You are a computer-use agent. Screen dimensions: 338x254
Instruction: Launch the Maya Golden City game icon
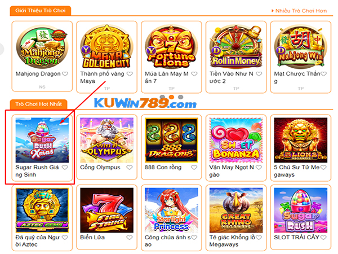(x=107, y=47)
